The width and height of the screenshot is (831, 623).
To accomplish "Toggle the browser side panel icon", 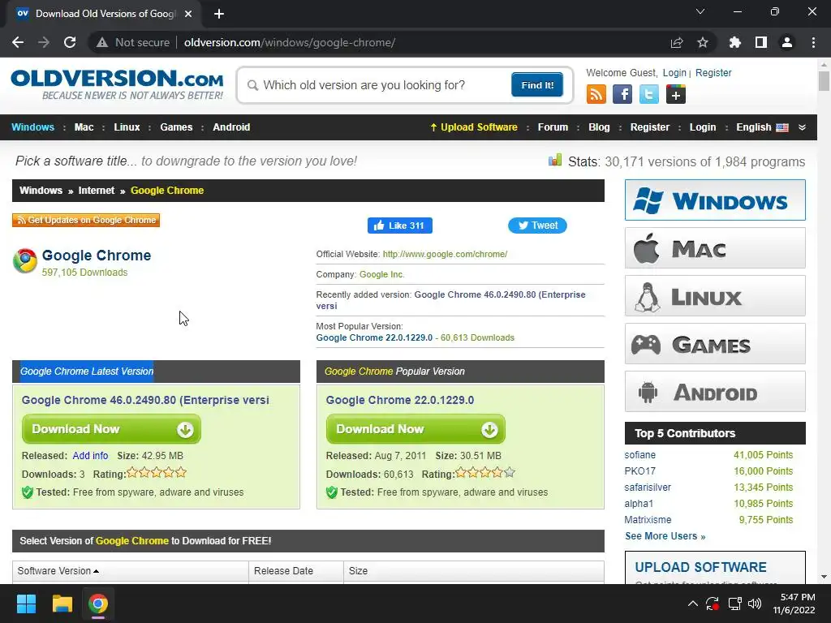I will 761,42.
